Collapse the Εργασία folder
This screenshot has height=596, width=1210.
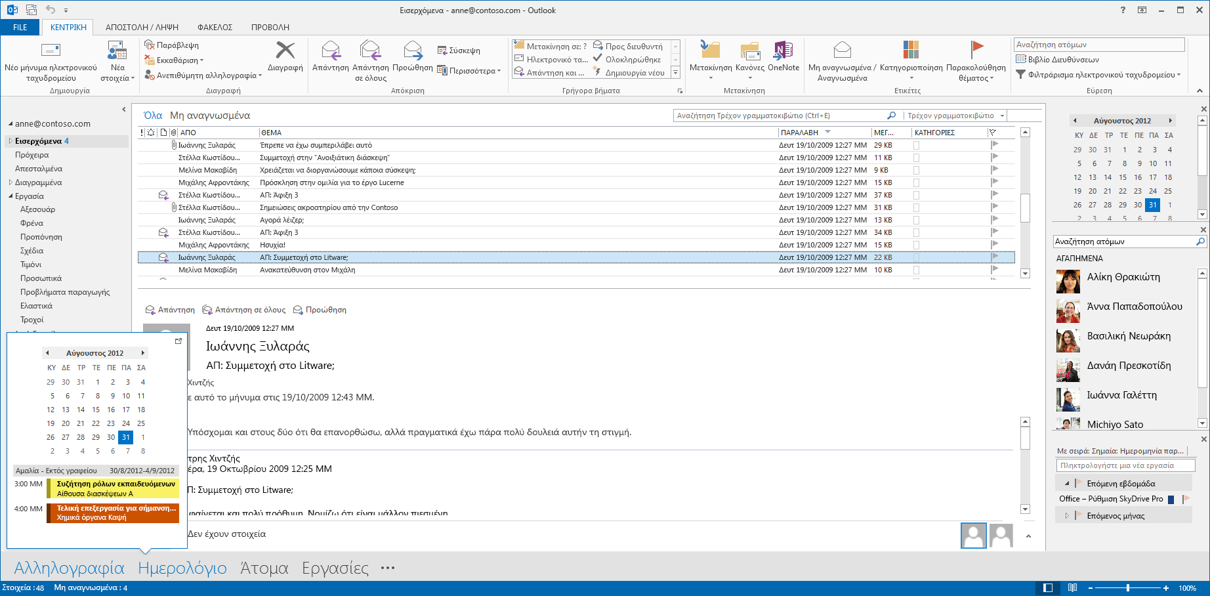tap(10, 196)
